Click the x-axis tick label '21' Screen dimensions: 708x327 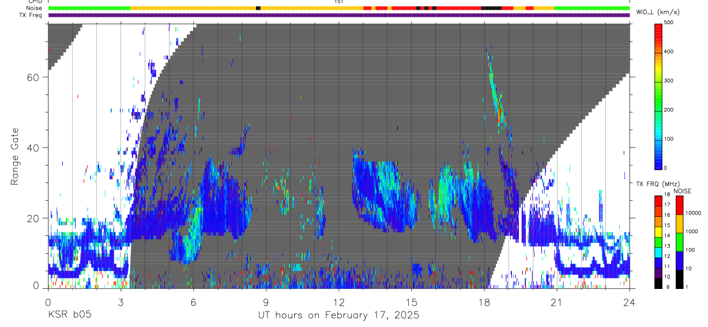(557, 302)
